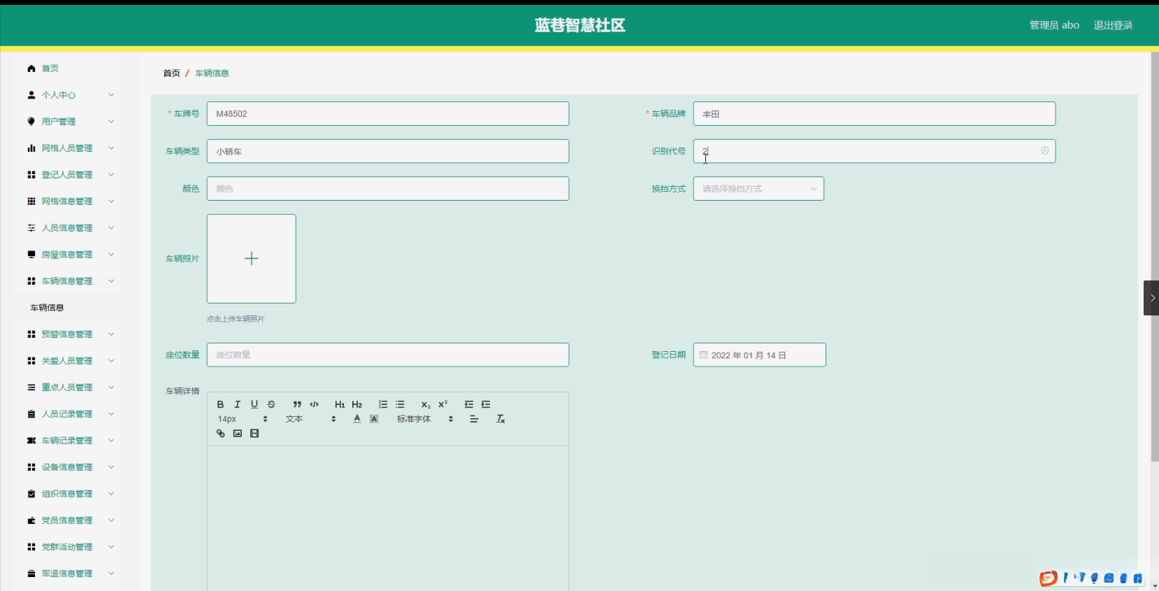This screenshot has width=1159, height=591.
Task: Open the 关爱人员管理 menu
Action: tap(67, 361)
